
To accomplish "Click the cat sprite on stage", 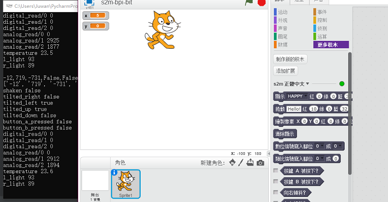I will (x=162, y=30).
